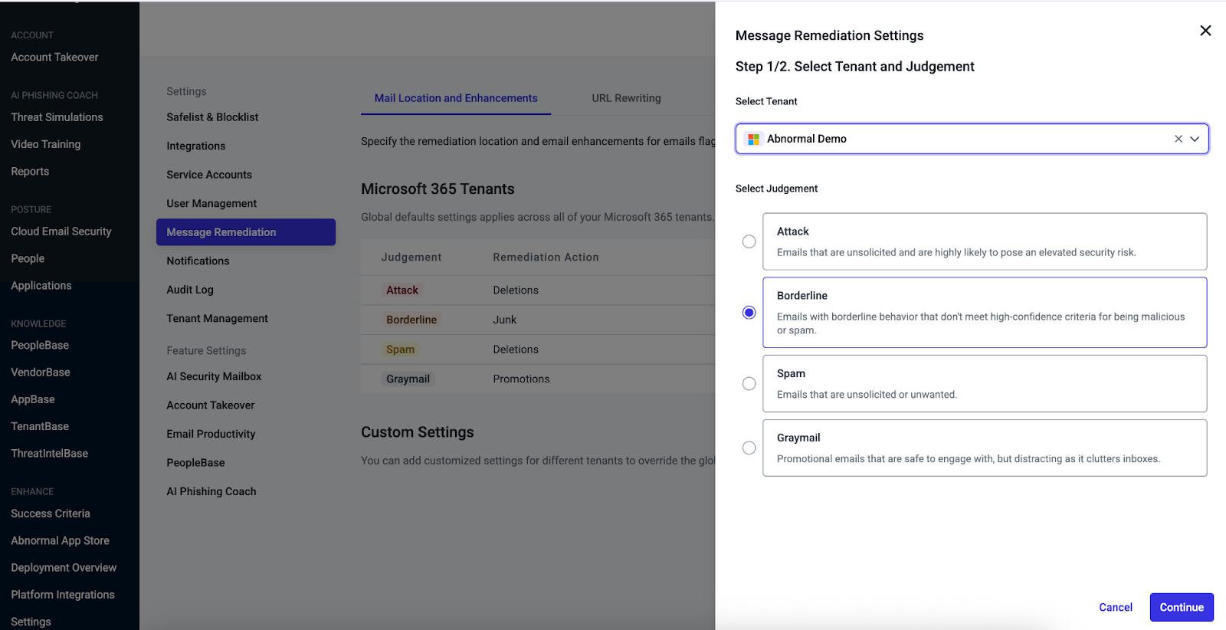
Task: Click Promotions remediation action for Graymail
Action: (521, 379)
